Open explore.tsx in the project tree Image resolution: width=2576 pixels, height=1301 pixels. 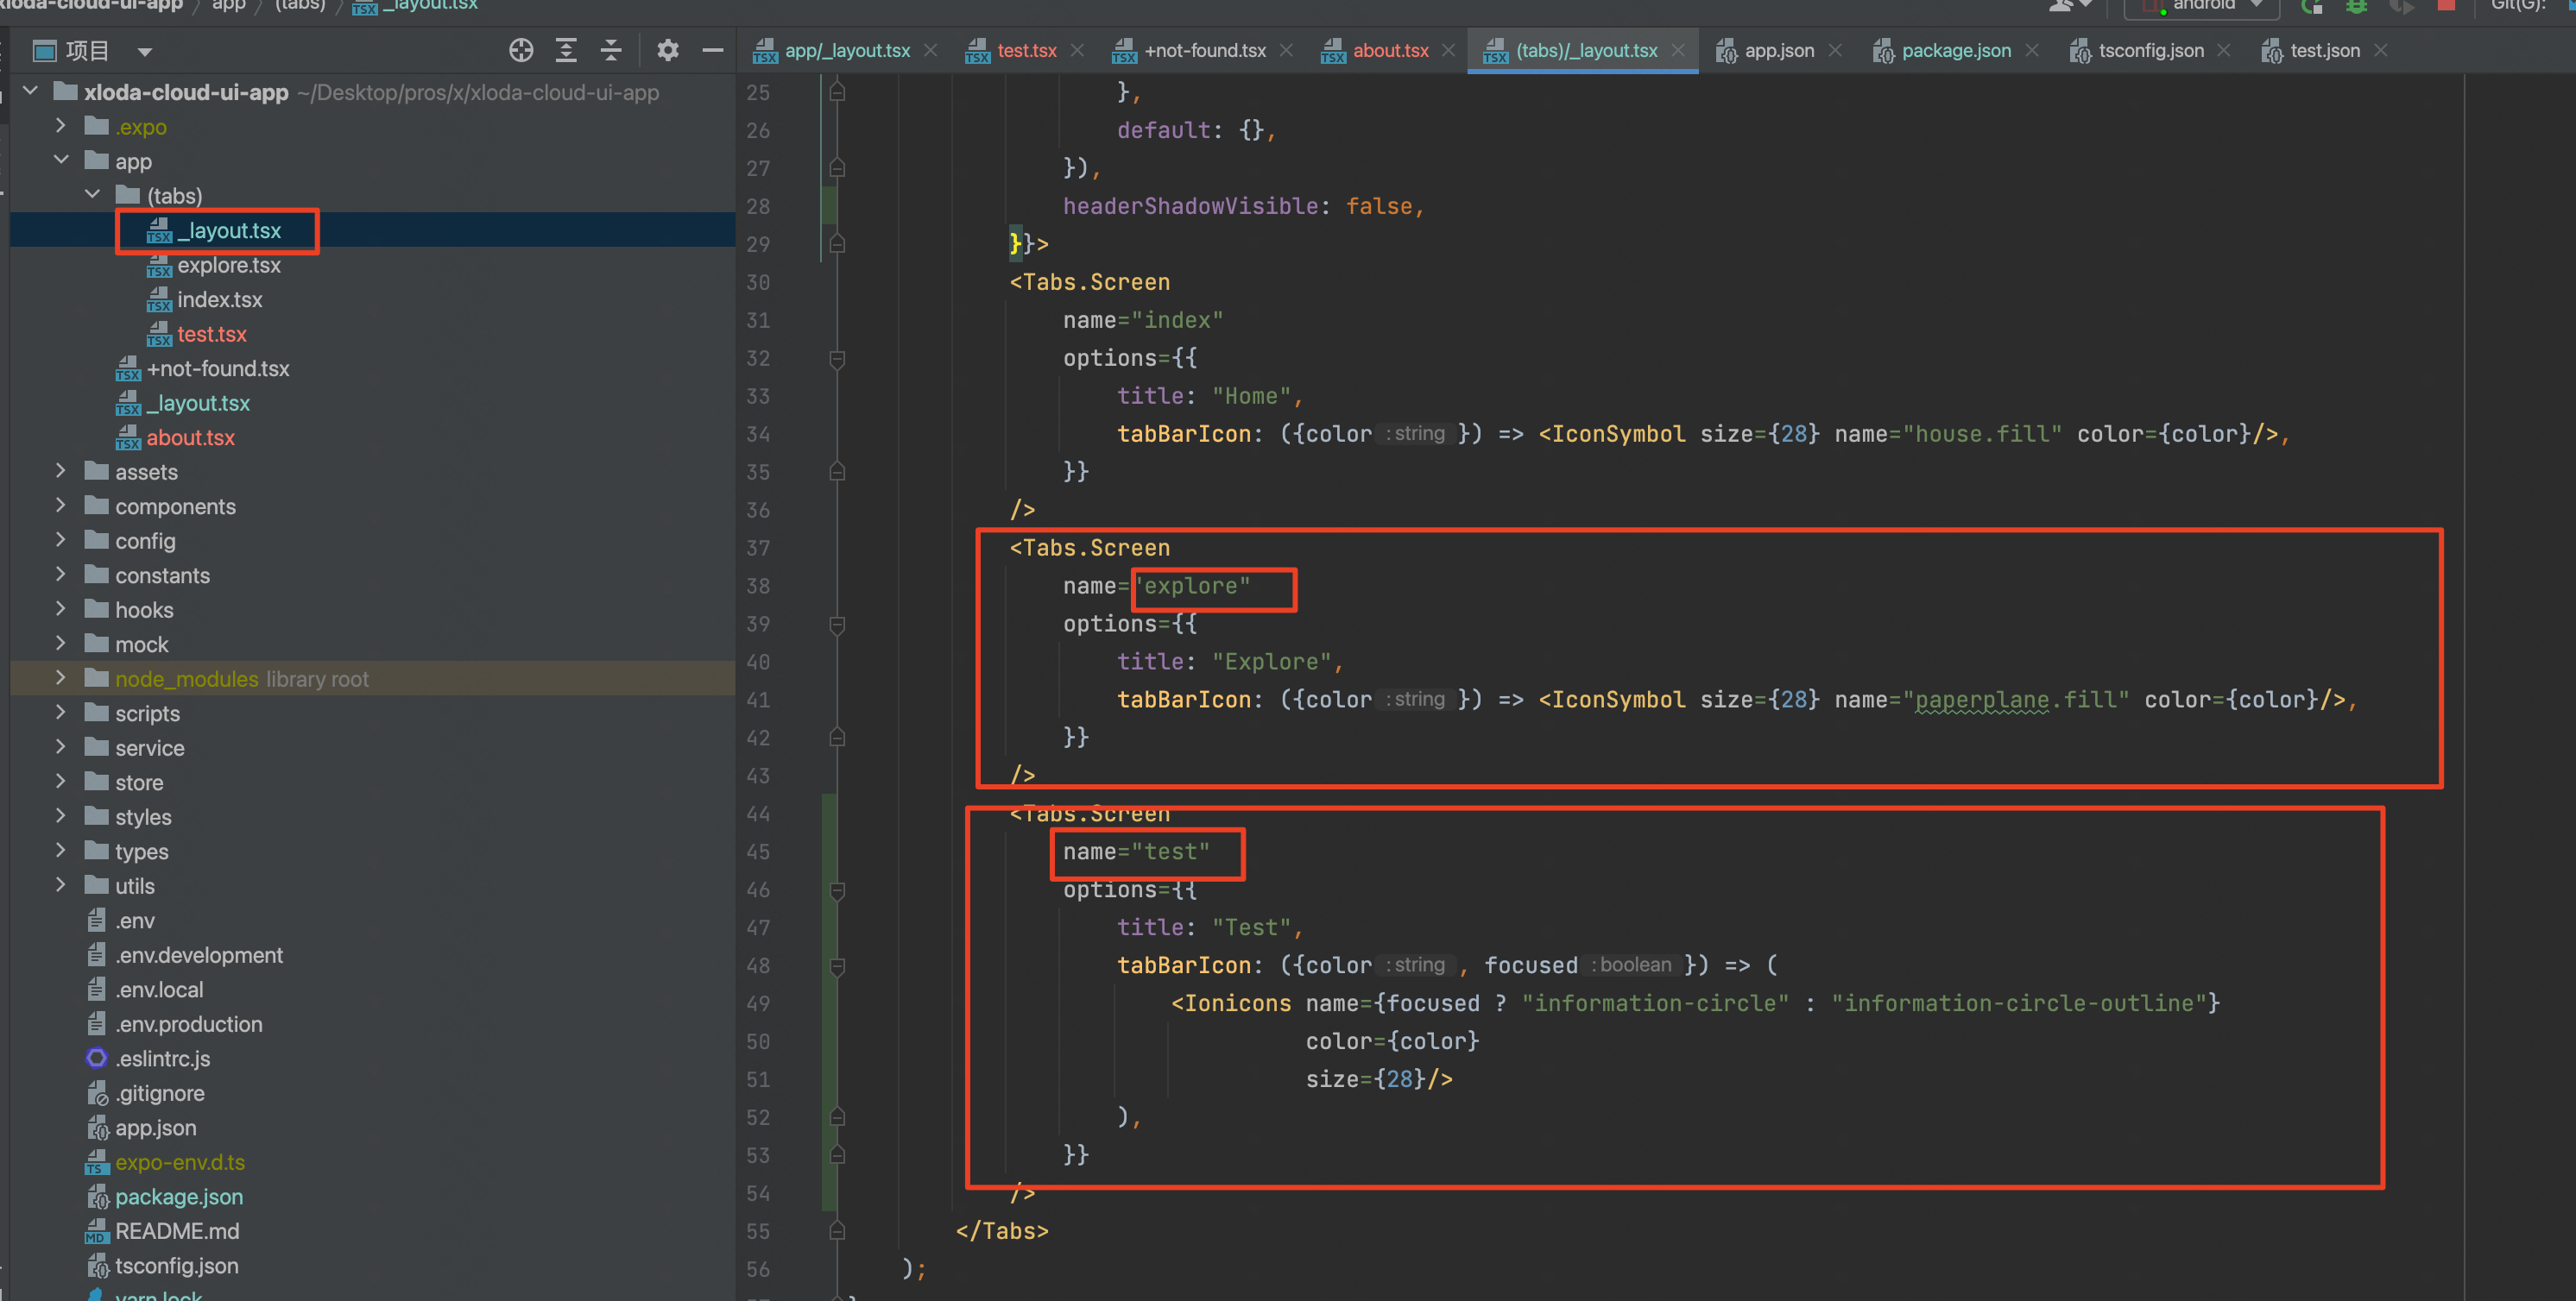pos(228,266)
